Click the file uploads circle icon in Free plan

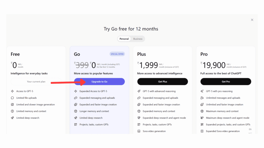click(12, 98)
